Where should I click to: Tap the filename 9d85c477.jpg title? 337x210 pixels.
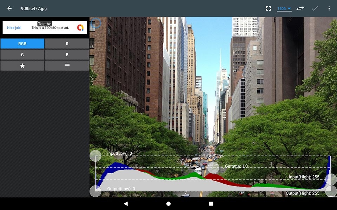coord(33,8)
